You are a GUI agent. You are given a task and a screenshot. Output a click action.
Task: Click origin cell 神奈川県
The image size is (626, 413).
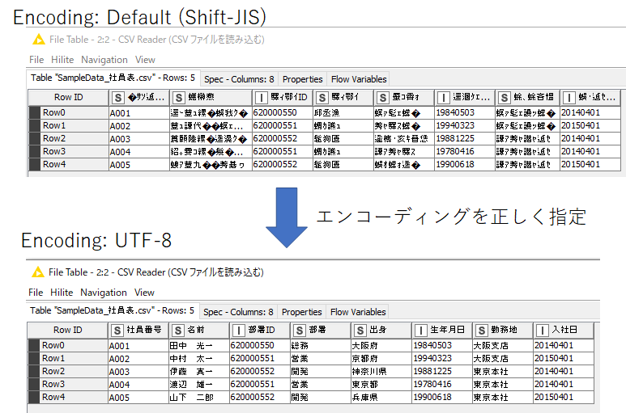(381, 371)
